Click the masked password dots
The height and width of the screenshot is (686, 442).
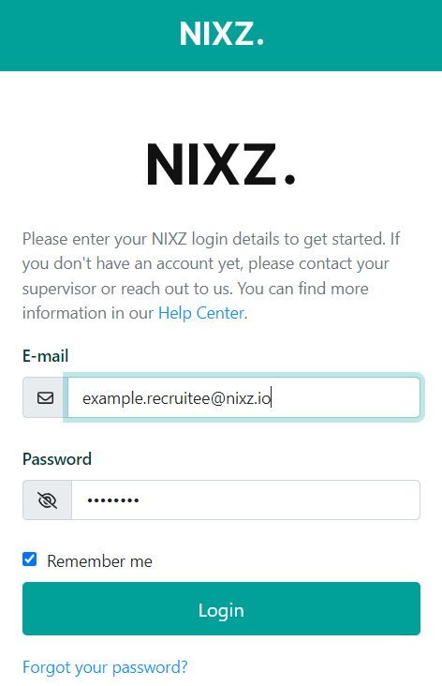coord(113,500)
